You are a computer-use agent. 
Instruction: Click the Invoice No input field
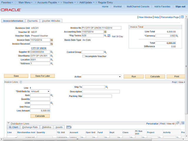101,28
